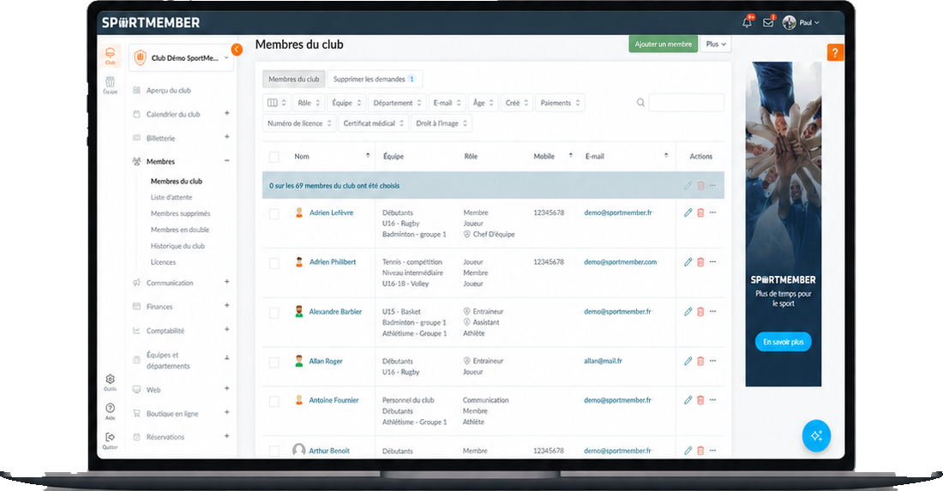Tick checkbox for Alexandre Barbier
Screen dimensions: 943x491
(x=274, y=313)
